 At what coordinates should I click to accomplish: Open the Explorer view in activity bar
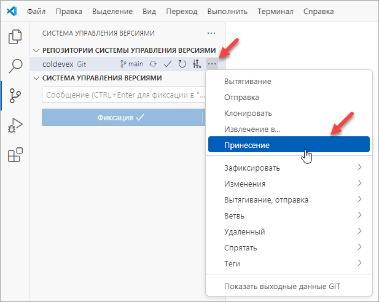(15, 37)
